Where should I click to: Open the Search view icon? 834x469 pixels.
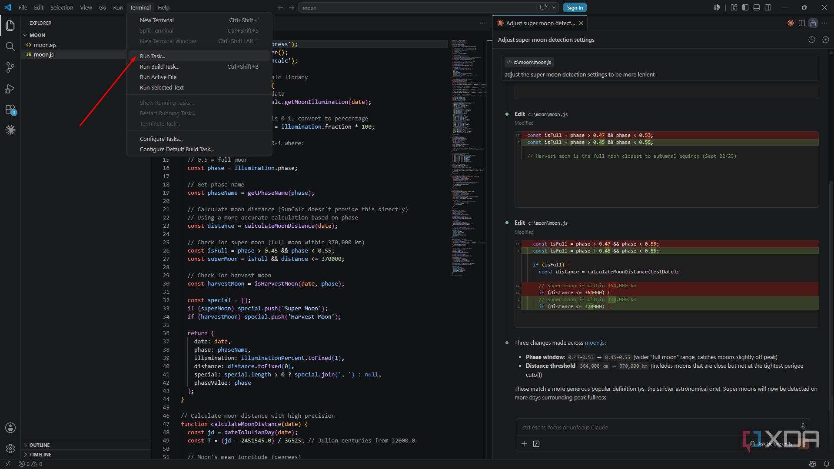(10, 47)
